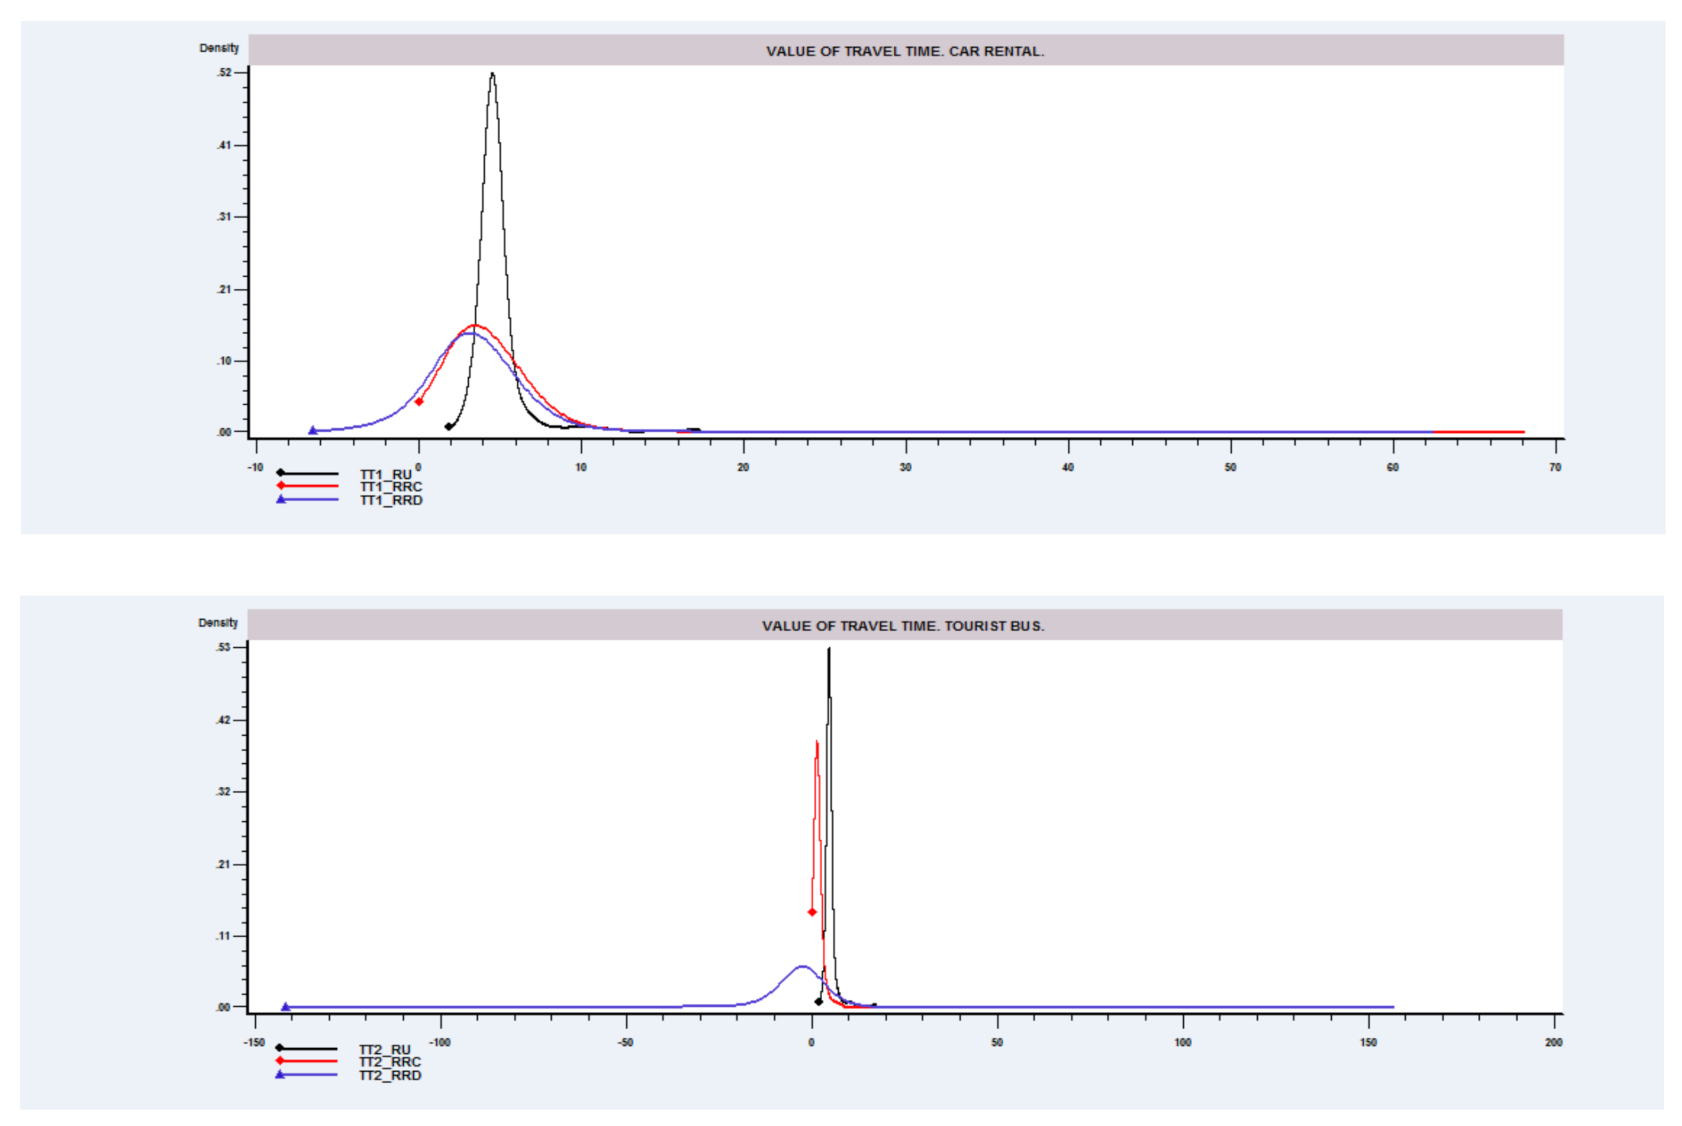Click the red diamond icon in the TT2_RRC legend
Image resolution: width=1682 pixels, height=1126 pixels.
(280, 1061)
